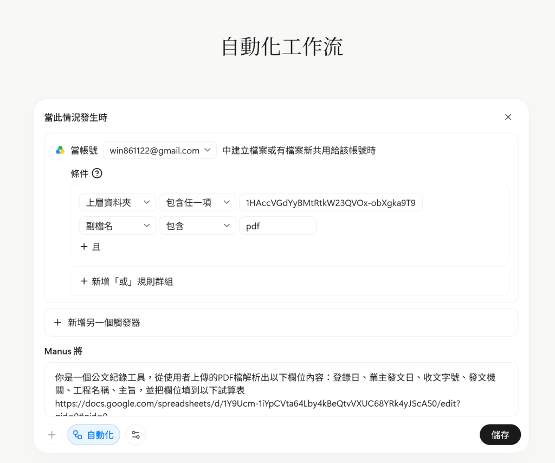Open the 包含任一項 operator dropdown

coord(197,202)
